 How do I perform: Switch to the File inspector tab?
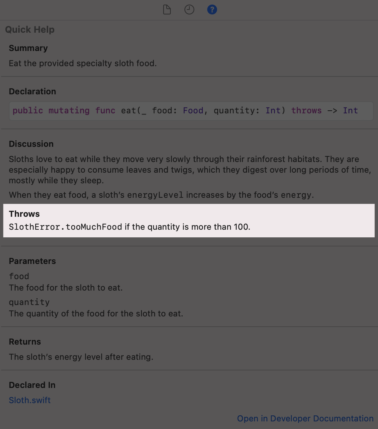point(167,10)
